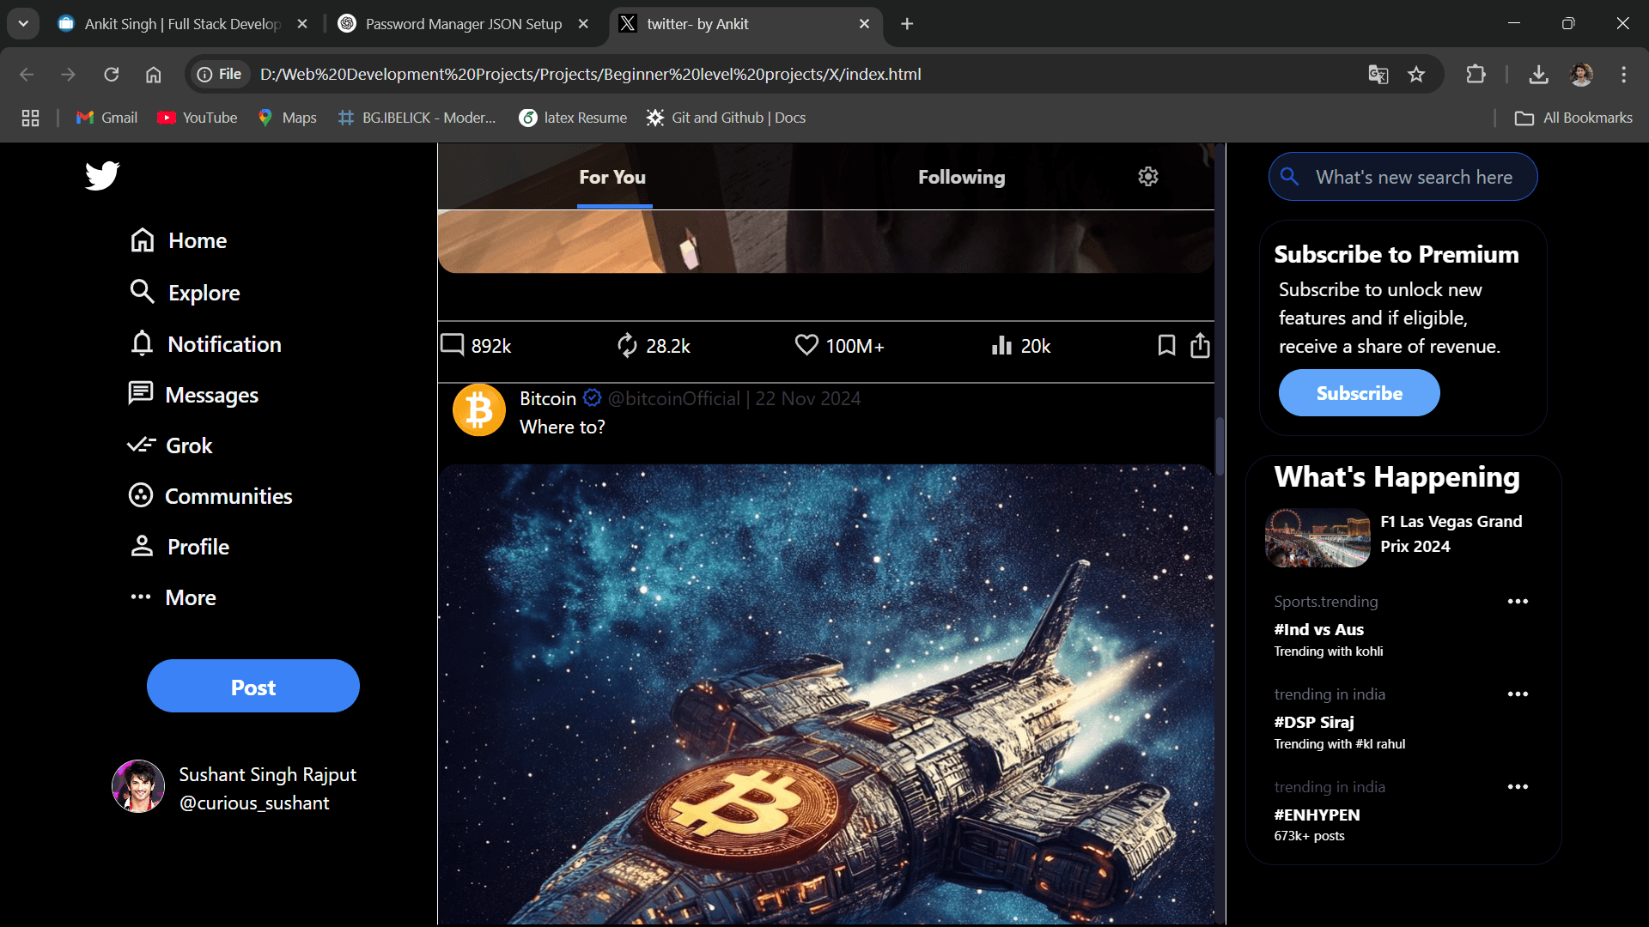Open the apps grid in bookmarks bar
This screenshot has height=927, width=1649.
click(x=30, y=118)
